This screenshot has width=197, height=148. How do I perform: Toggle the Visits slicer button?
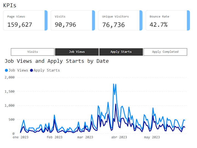33,52
